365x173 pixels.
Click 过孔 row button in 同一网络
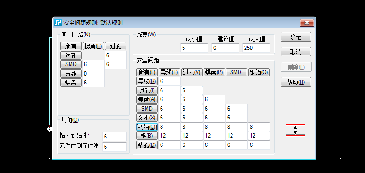(71, 55)
